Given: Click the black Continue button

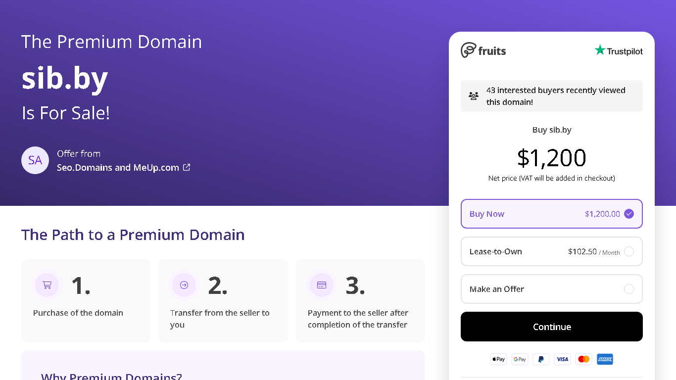Looking at the screenshot, I should click(552, 327).
